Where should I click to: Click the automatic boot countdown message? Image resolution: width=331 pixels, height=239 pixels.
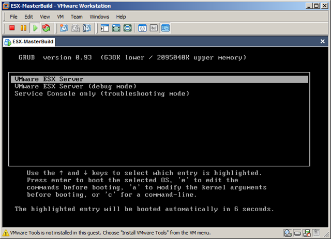pos(144,209)
